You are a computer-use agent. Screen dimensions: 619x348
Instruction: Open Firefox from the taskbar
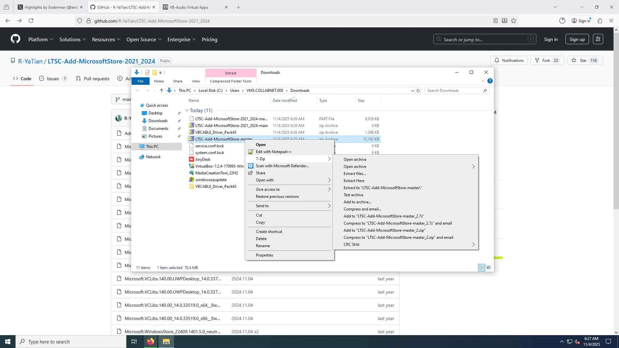point(151,342)
